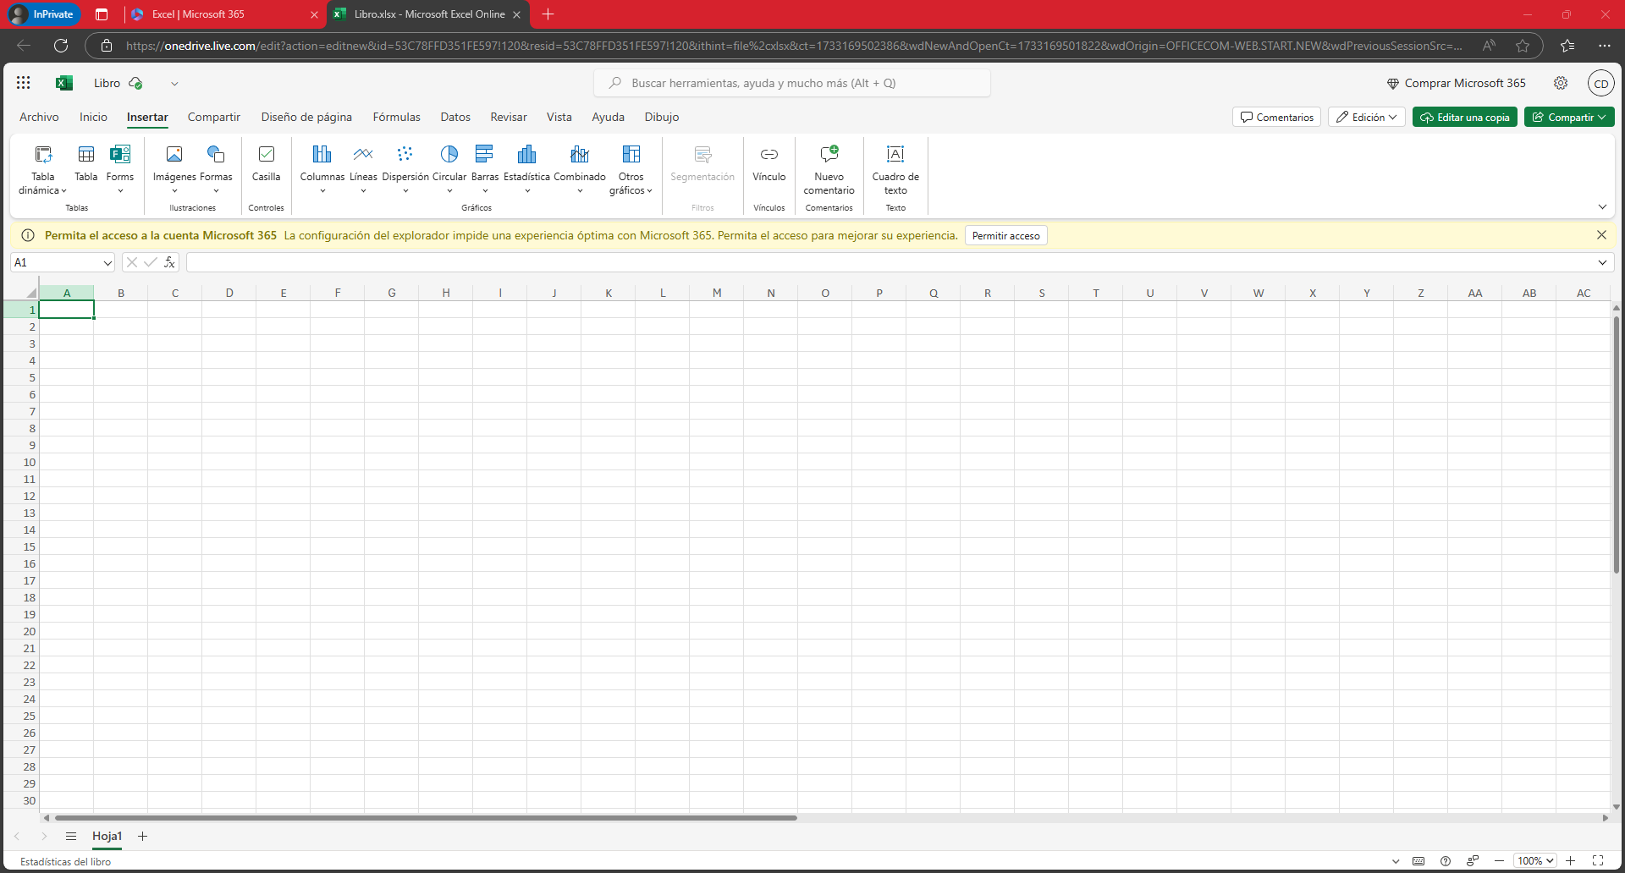Add a Nuevo comentario
Viewport: 1625px width, 873px height.
point(829,169)
